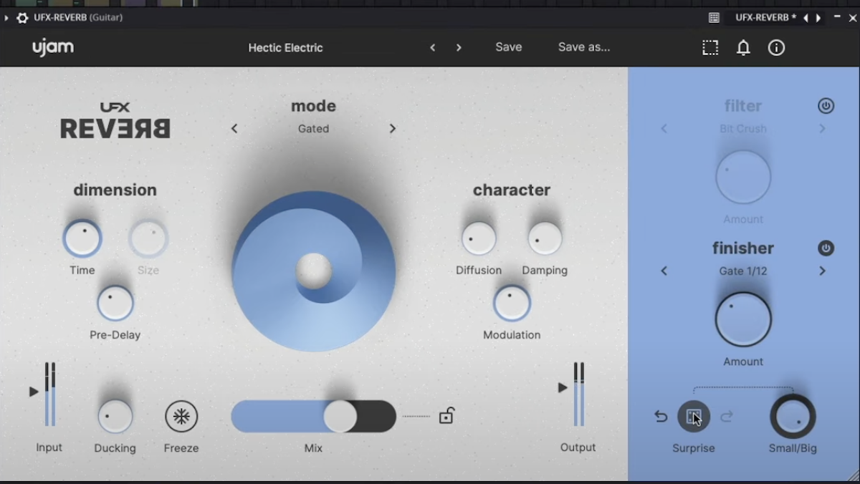
Task: Step to the next finisher after Gate 1/12
Action: (x=821, y=271)
